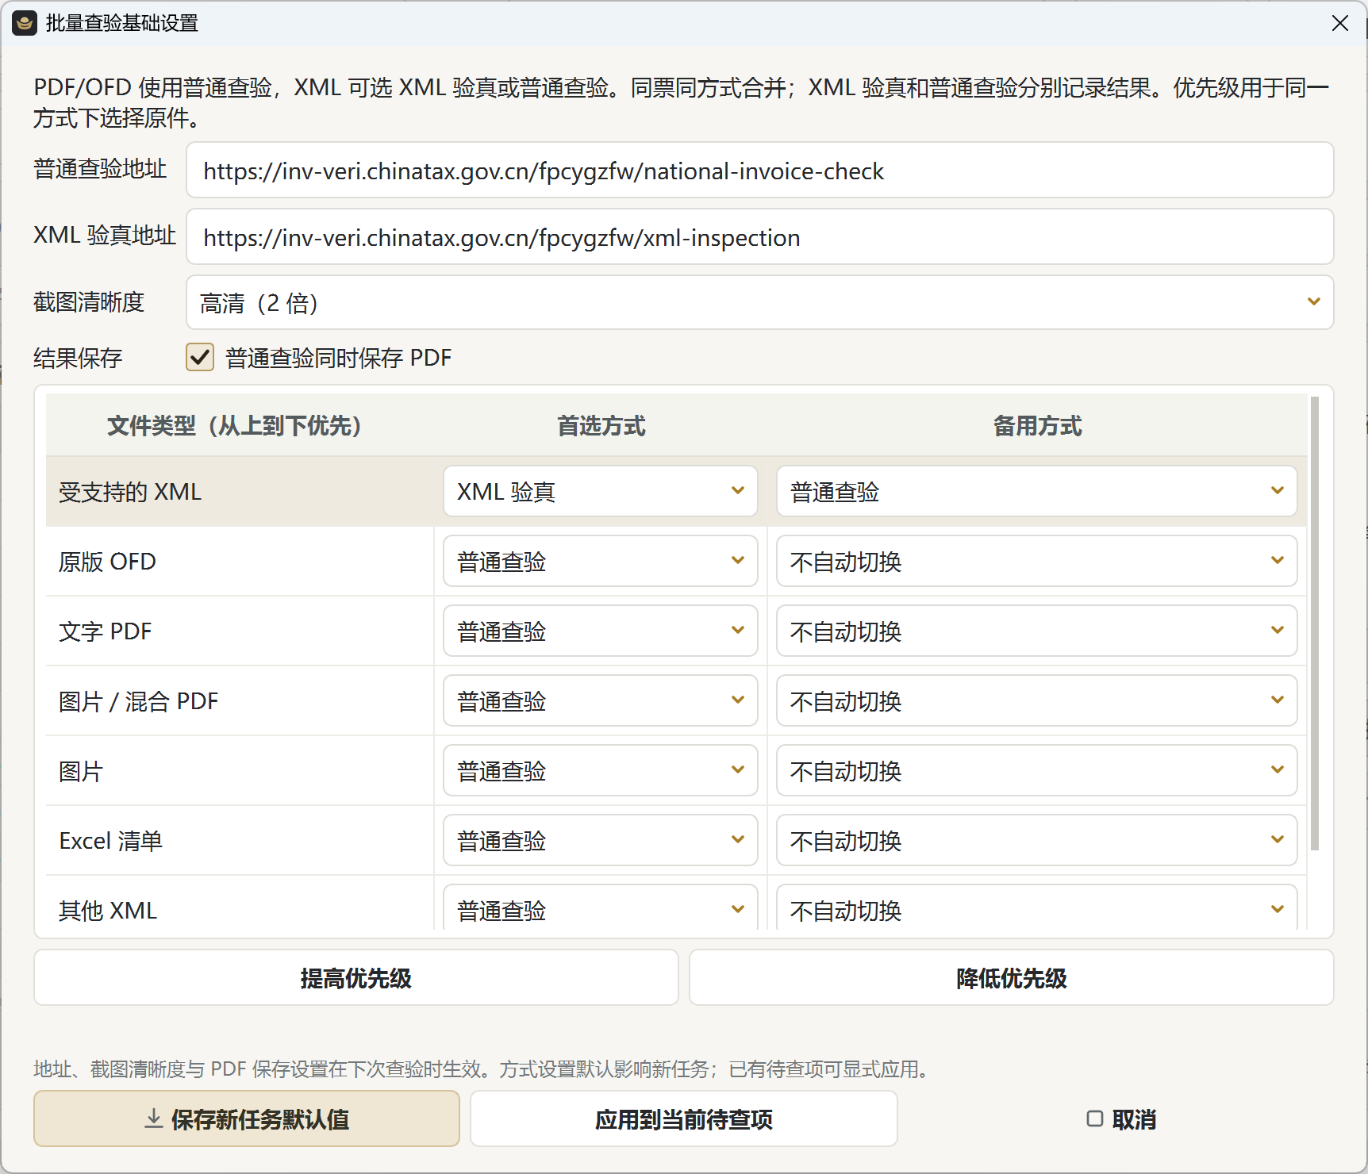Open 首选方式 dropdown for 其他 XML

click(601, 908)
